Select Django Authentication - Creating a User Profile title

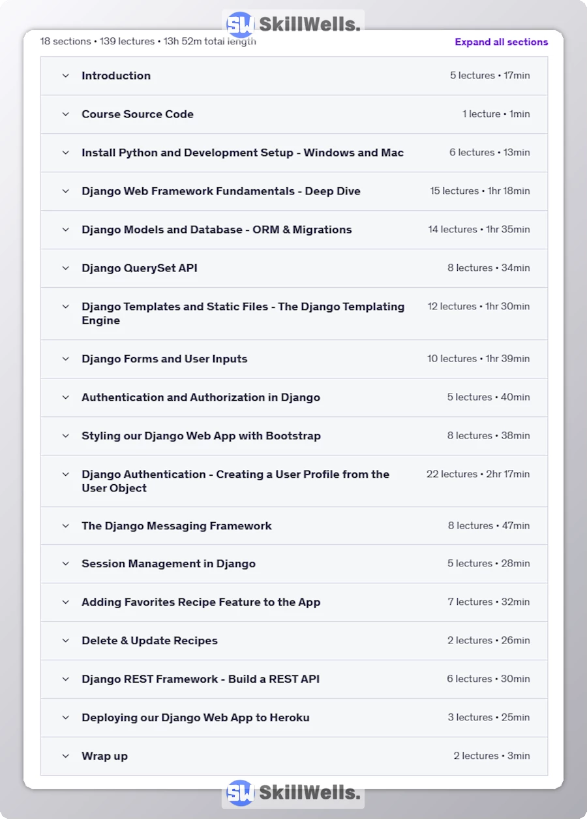[235, 481]
